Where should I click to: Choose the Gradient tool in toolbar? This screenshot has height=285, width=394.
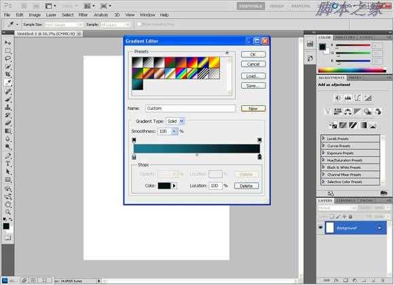tap(7, 131)
